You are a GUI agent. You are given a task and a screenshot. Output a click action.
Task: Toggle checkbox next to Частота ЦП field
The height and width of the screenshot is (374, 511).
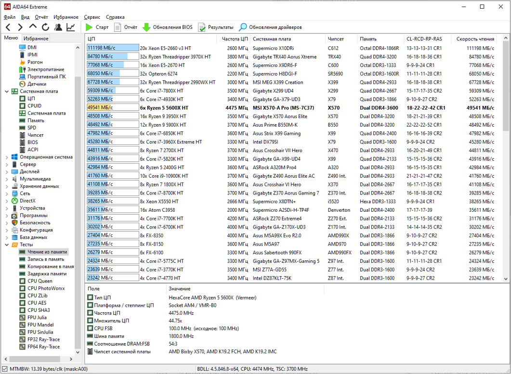pyautogui.click(x=90, y=313)
